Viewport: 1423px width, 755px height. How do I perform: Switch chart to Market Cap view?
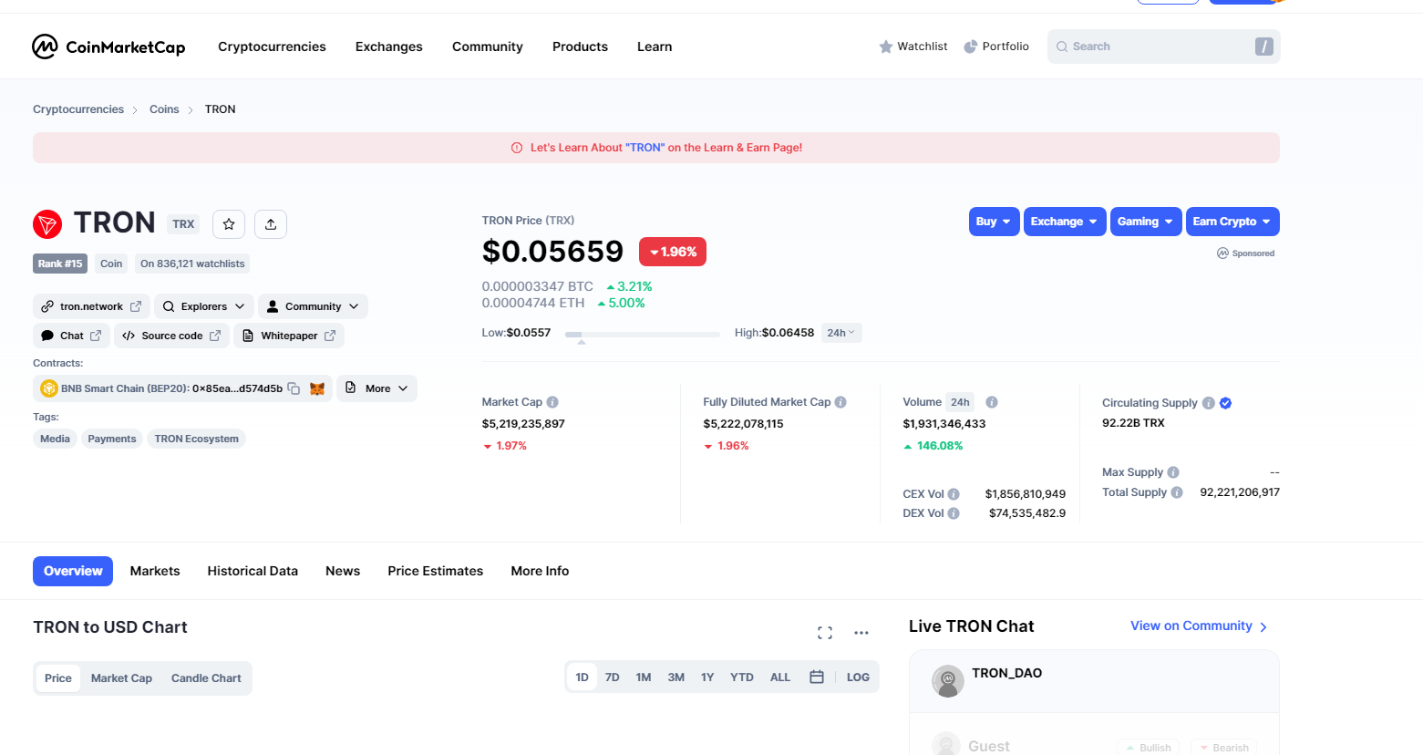click(121, 678)
